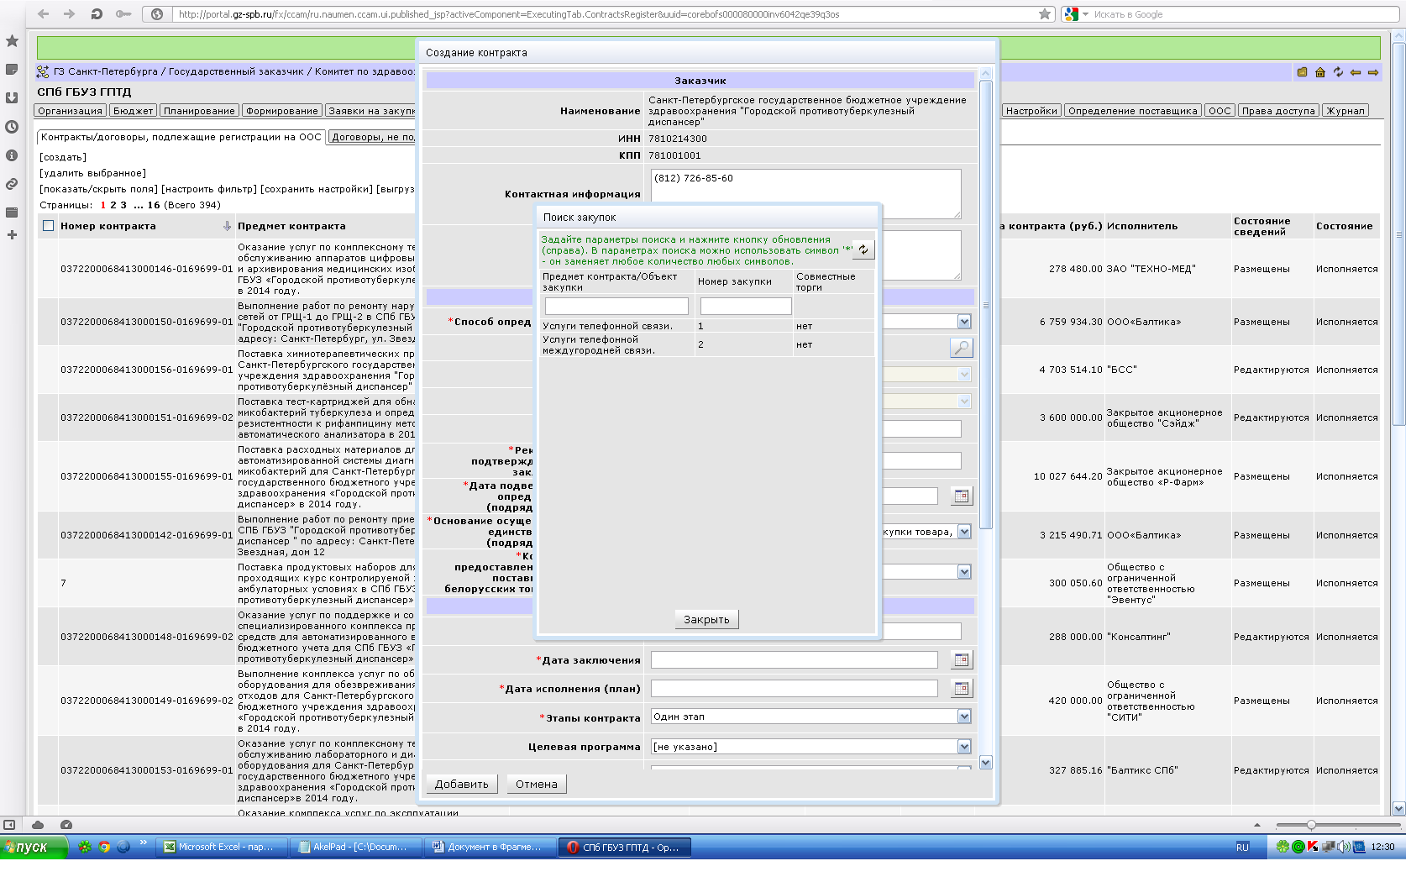Open bookmarks star in the left sidebar

[12, 40]
